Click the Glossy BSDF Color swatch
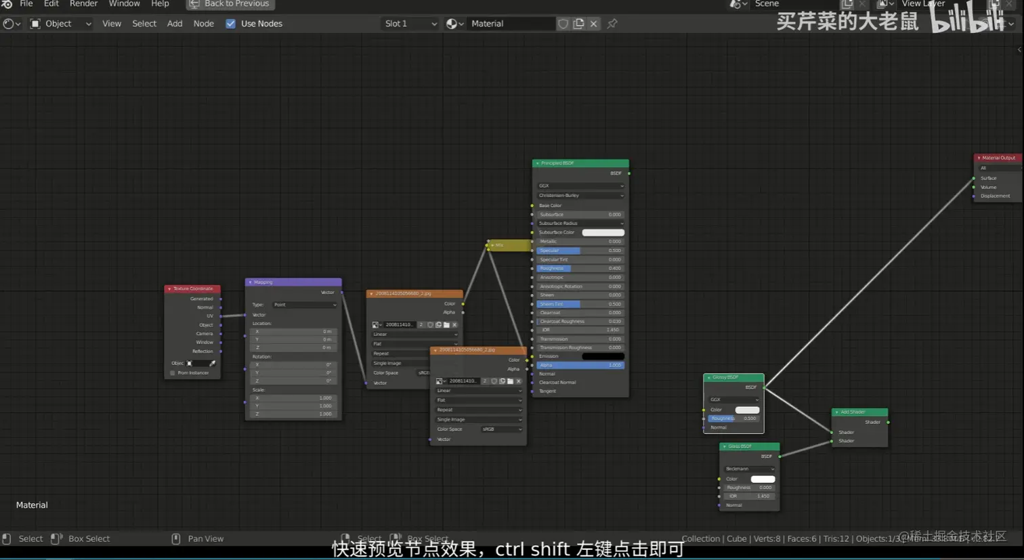 [x=747, y=410]
